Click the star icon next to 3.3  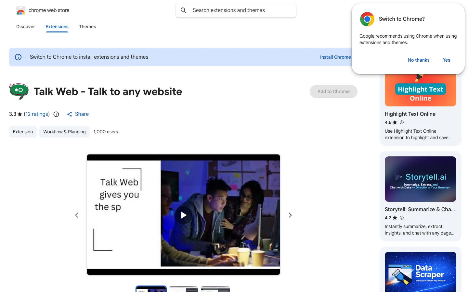[x=20, y=114]
